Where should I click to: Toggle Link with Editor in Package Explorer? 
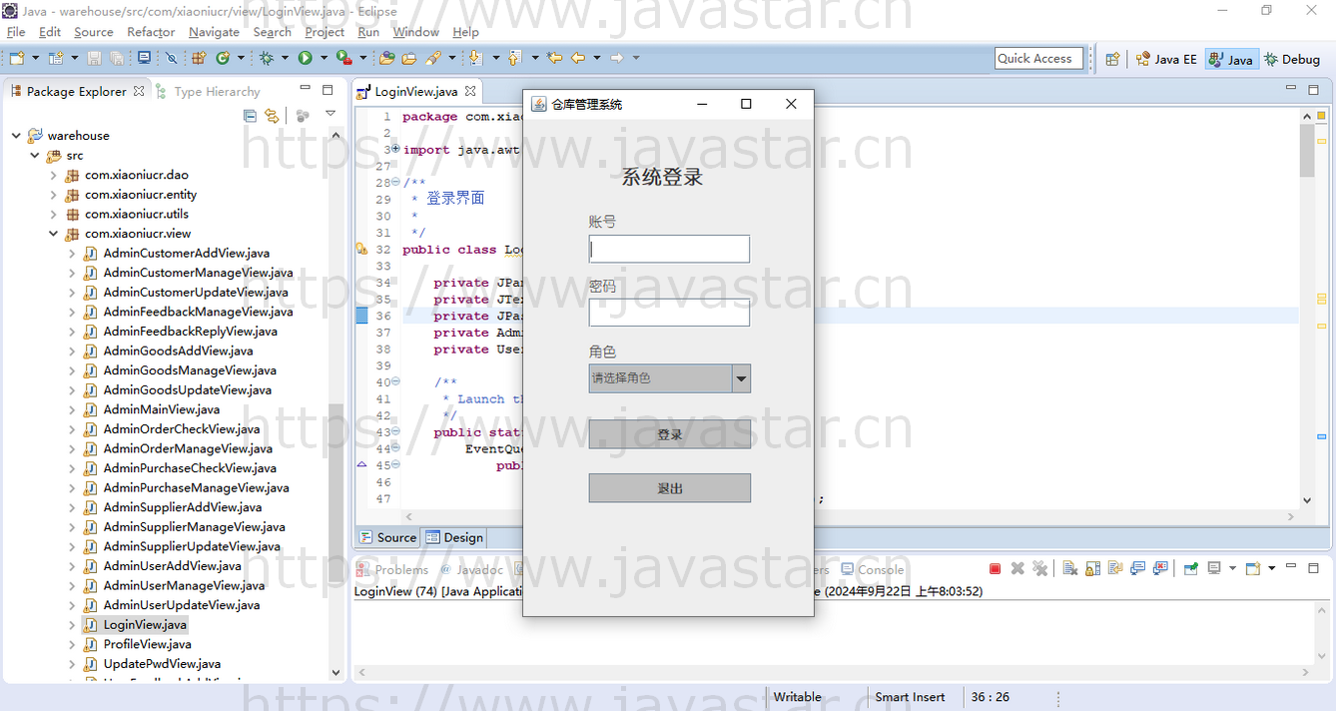point(272,116)
